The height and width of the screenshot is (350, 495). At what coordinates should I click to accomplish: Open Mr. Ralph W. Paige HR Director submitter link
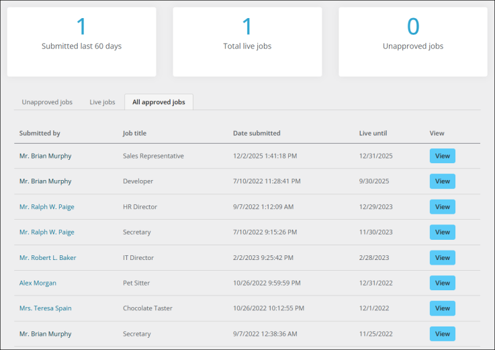click(x=46, y=207)
